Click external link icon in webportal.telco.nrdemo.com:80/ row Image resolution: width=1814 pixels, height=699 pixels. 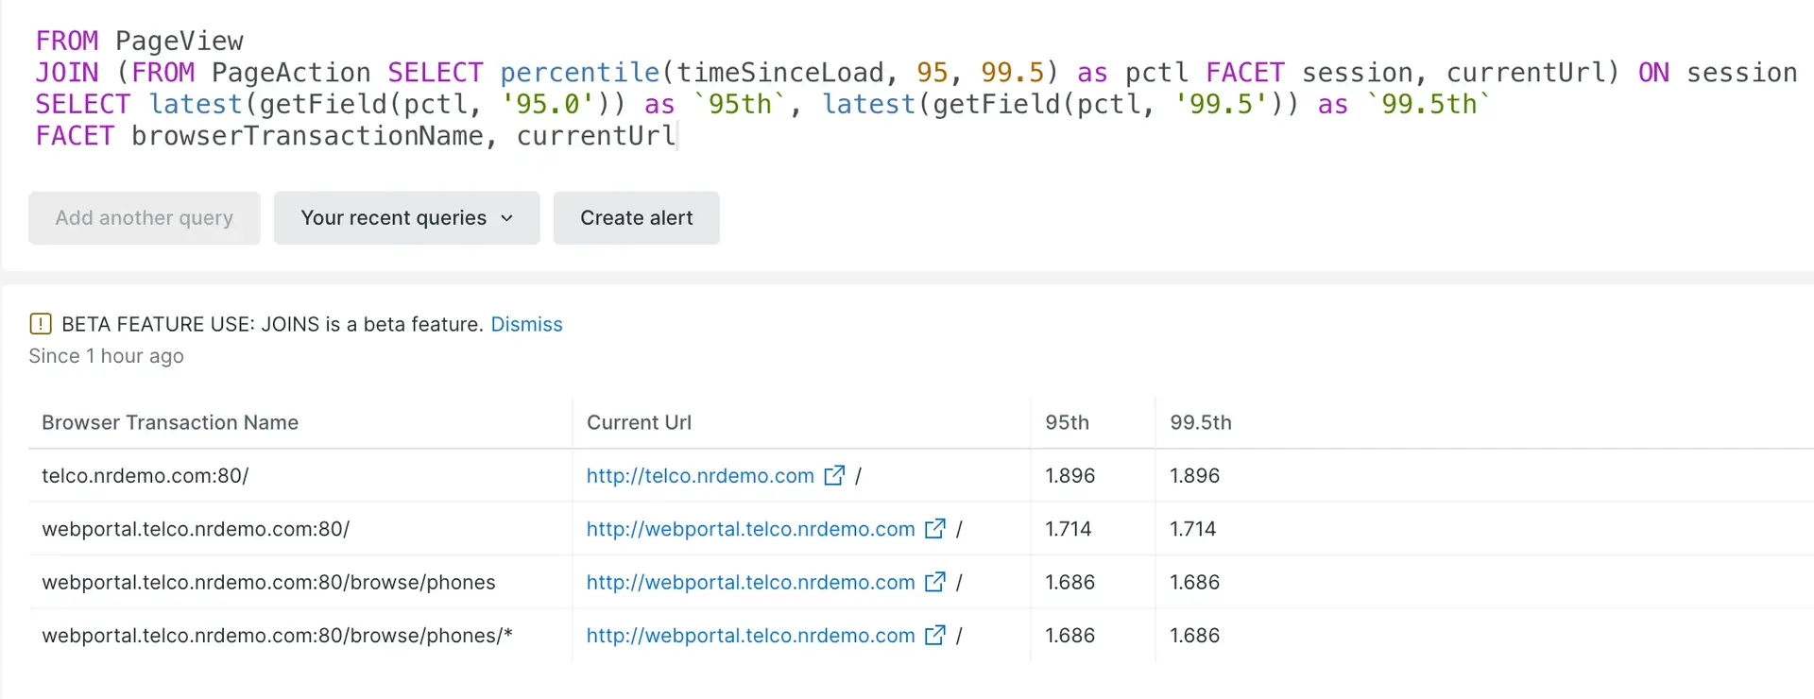[x=934, y=529]
